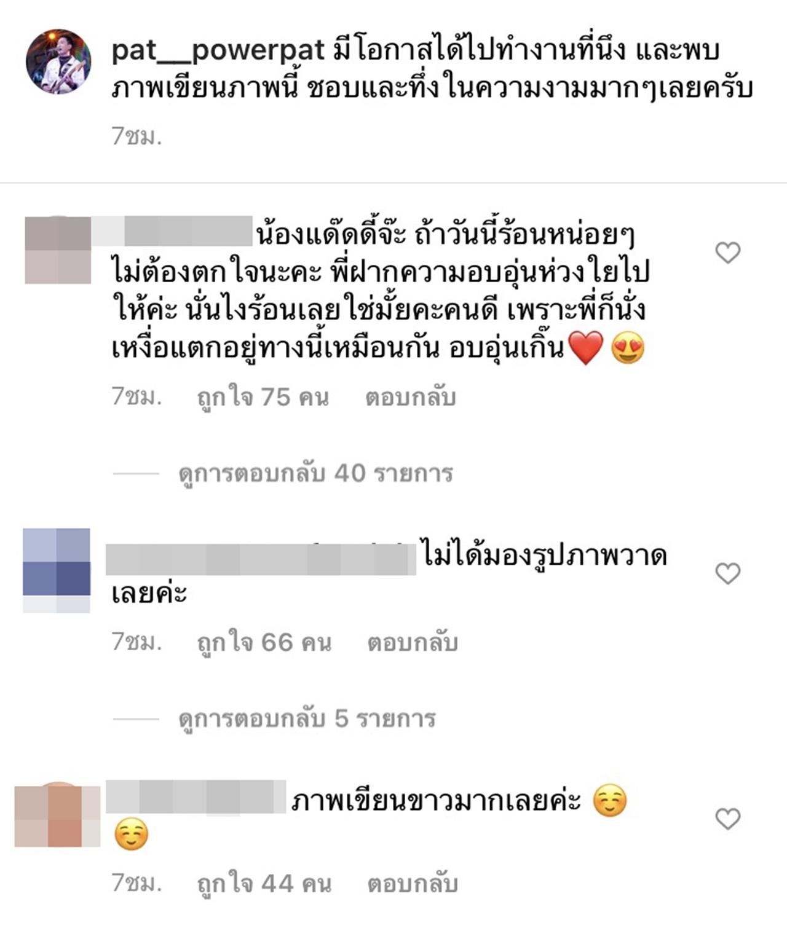Reply to the comment with 44 likes
787x928 pixels.
413,884
